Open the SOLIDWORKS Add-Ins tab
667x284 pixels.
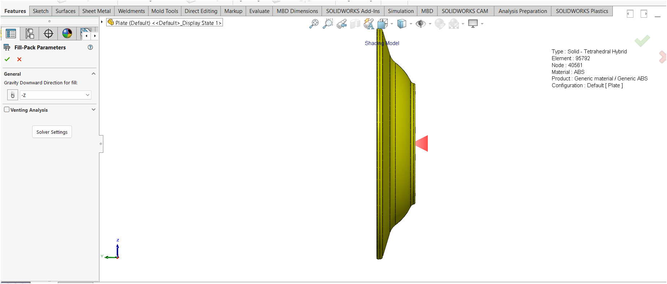click(353, 11)
